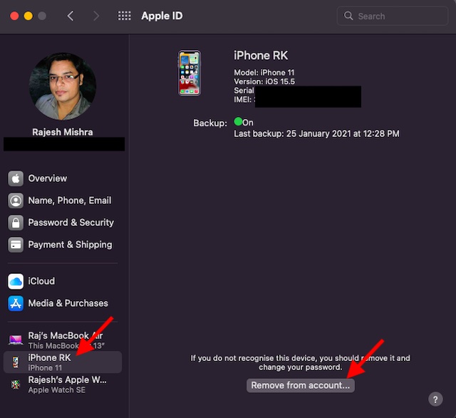
Task: Open help with the question mark button
Action: [x=435, y=399]
